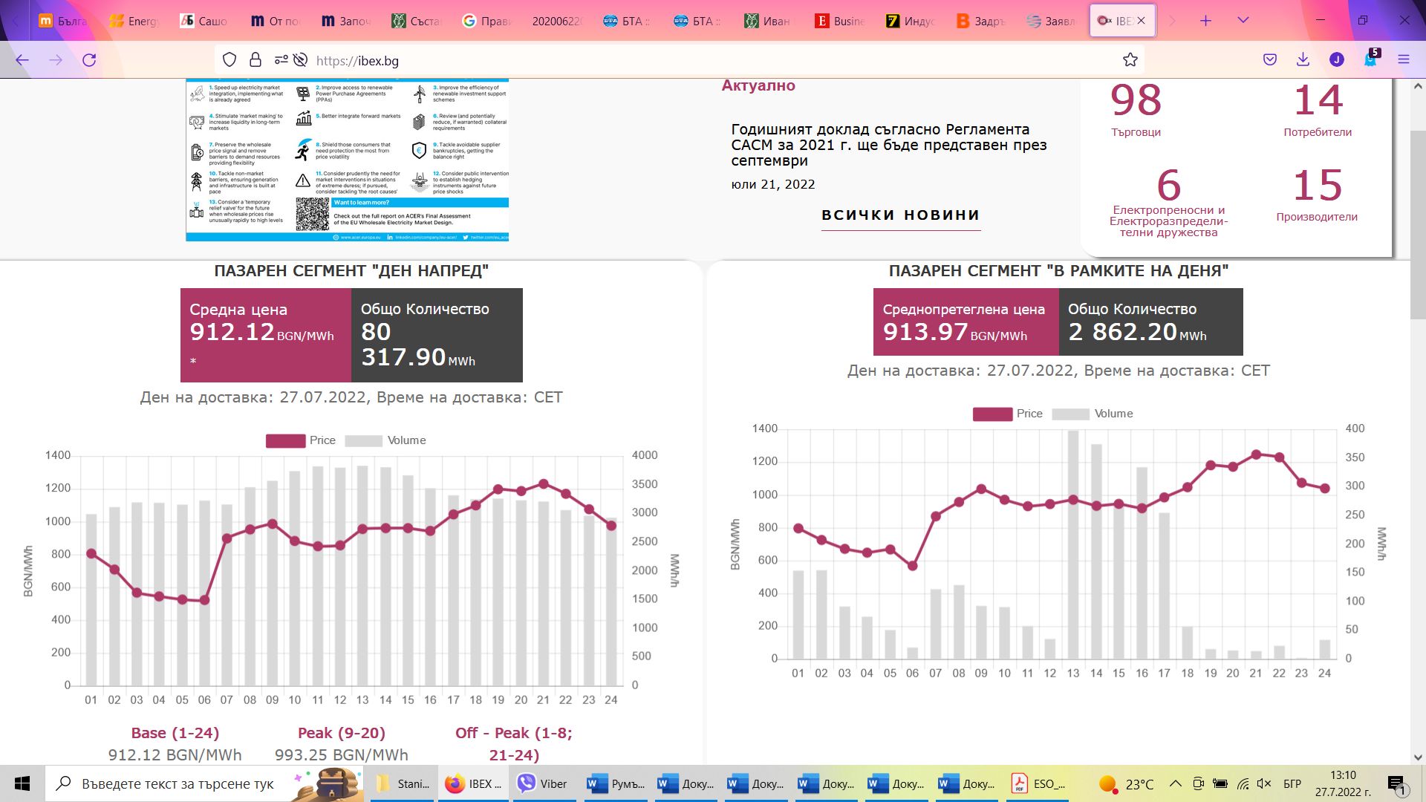This screenshot has width=1426, height=802.
Task: Open the Firefox account avatar
Action: [1337, 60]
